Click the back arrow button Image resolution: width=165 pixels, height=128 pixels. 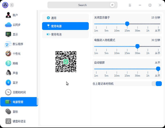(x=12, y=5)
